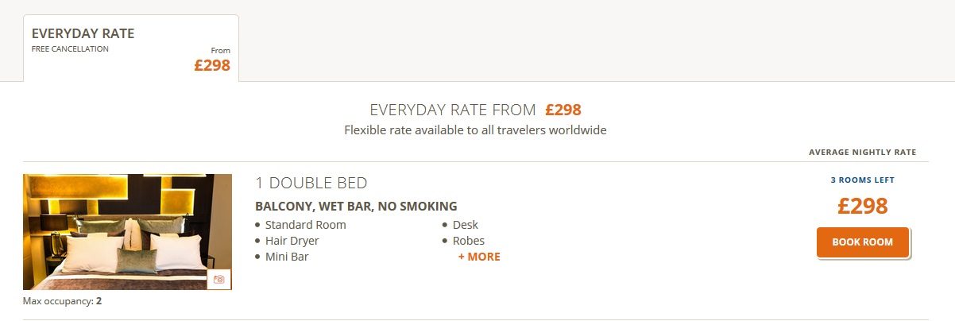Click the 3 Rooms Left notice
The image size is (955, 321).
tap(862, 180)
